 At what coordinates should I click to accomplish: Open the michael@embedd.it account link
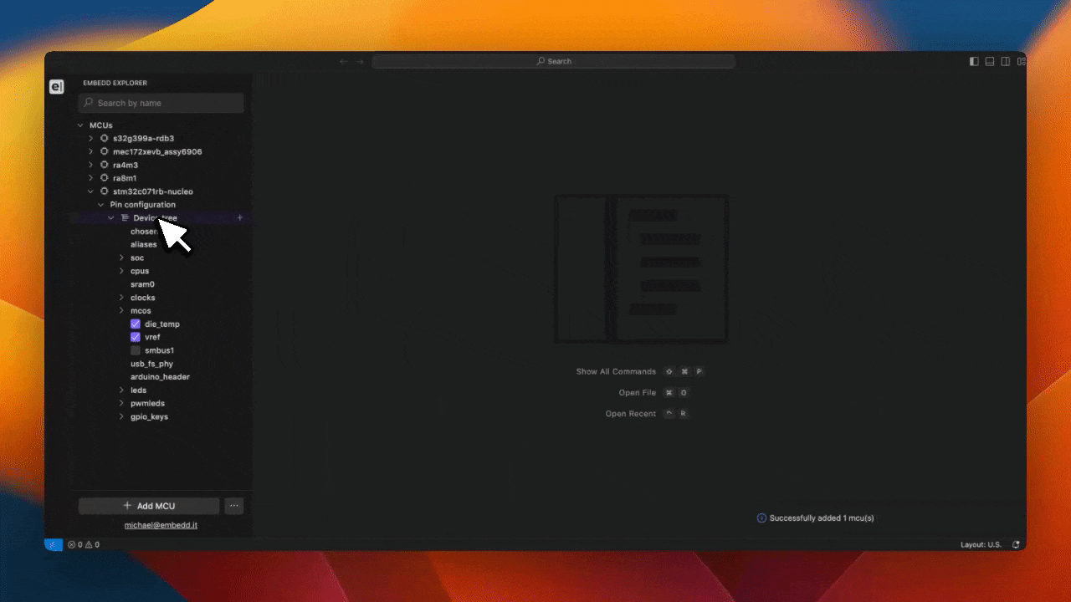161,525
